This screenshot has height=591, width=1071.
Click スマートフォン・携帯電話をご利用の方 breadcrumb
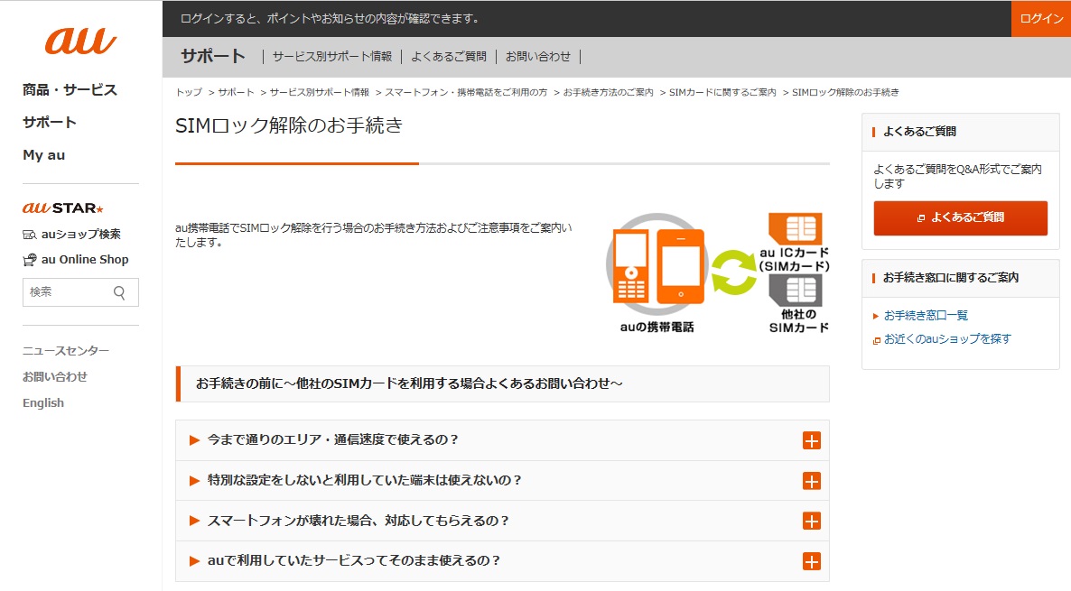coord(466,92)
